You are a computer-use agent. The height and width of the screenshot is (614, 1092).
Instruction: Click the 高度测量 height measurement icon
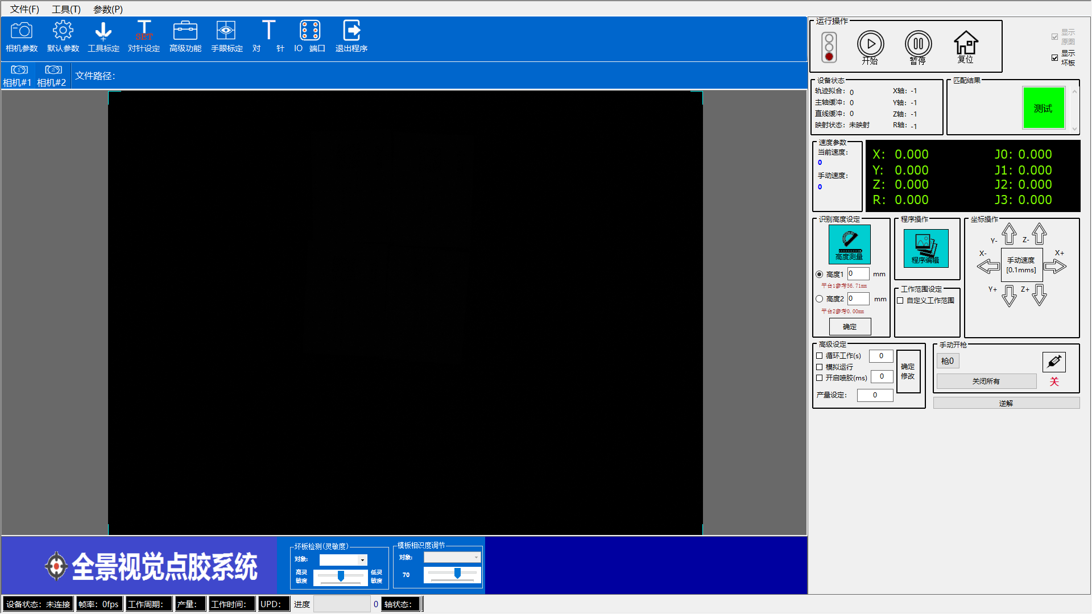click(x=849, y=244)
